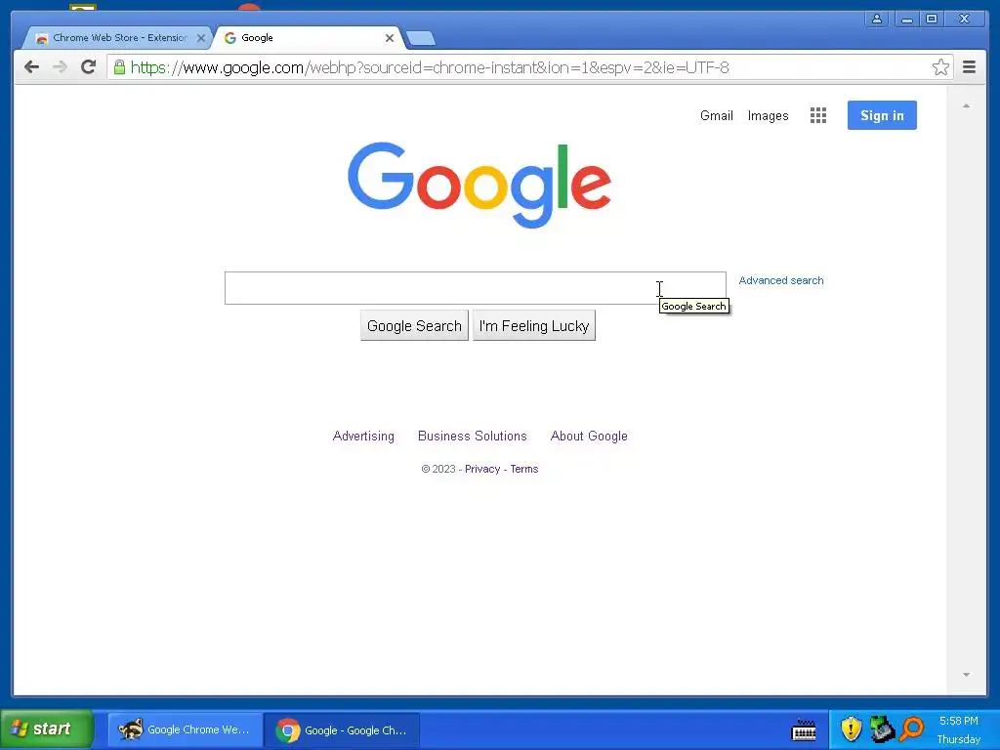Click the address bar URL
Image resolution: width=1000 pixels, height=750 pixels.
point(430,67)
